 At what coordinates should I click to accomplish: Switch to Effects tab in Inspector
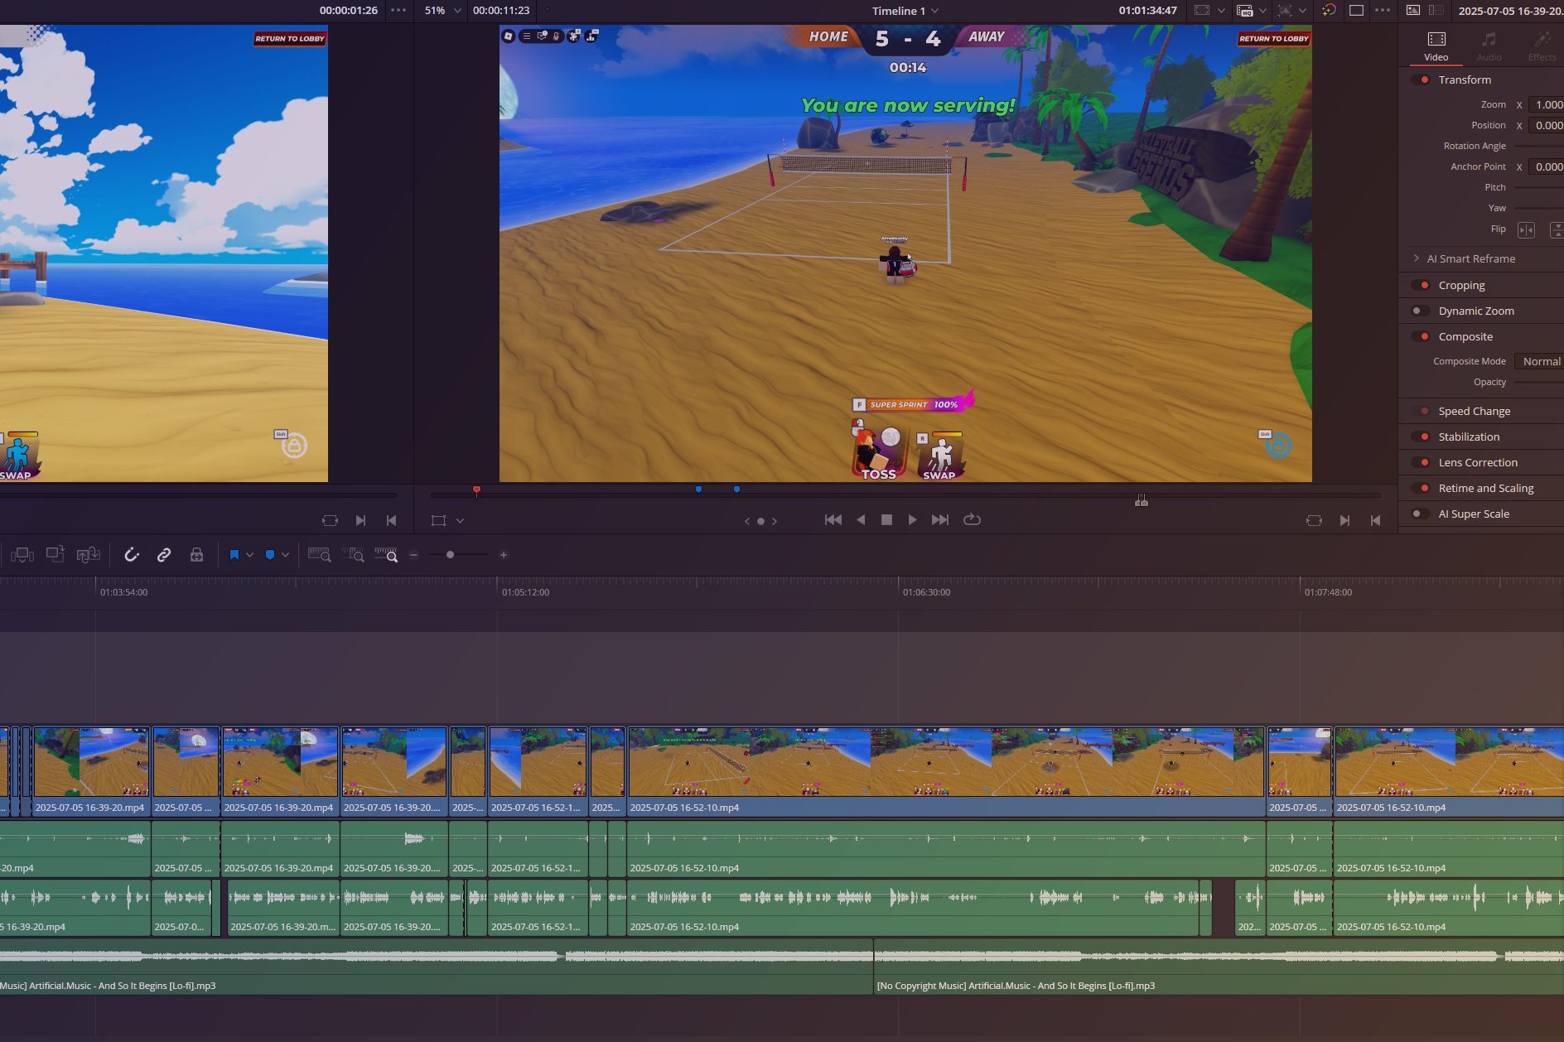(x=1542, y=46)
